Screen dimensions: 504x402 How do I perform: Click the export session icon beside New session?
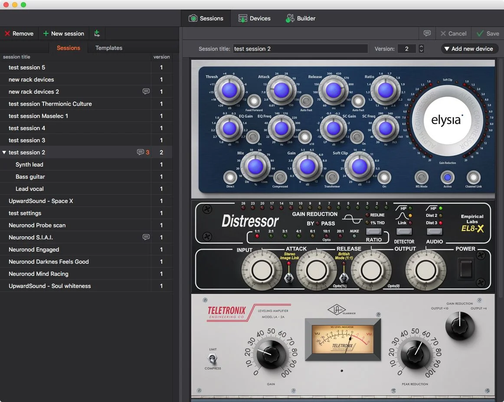[x=97, y=33]
